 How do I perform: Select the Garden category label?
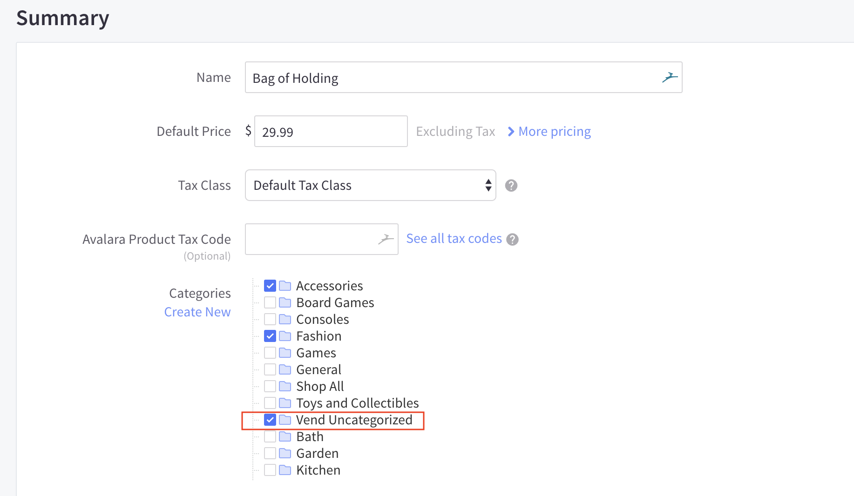coord(317,453)
